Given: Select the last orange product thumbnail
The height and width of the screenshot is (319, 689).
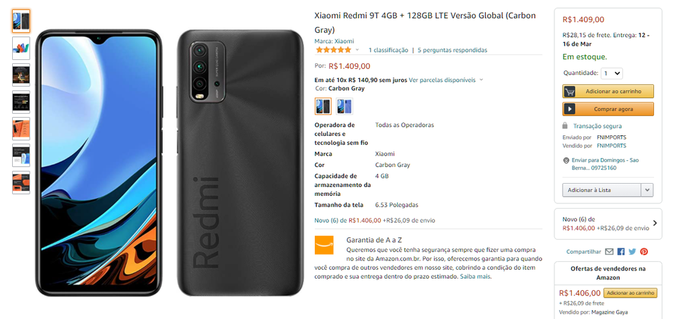Looking at the screenshot, I should [x=21, y=183].
